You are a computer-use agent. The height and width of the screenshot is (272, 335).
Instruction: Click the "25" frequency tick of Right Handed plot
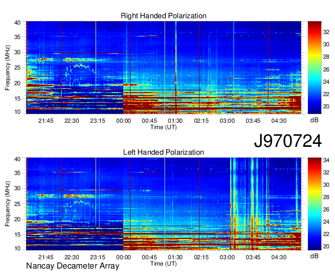(x=17, y=68)
